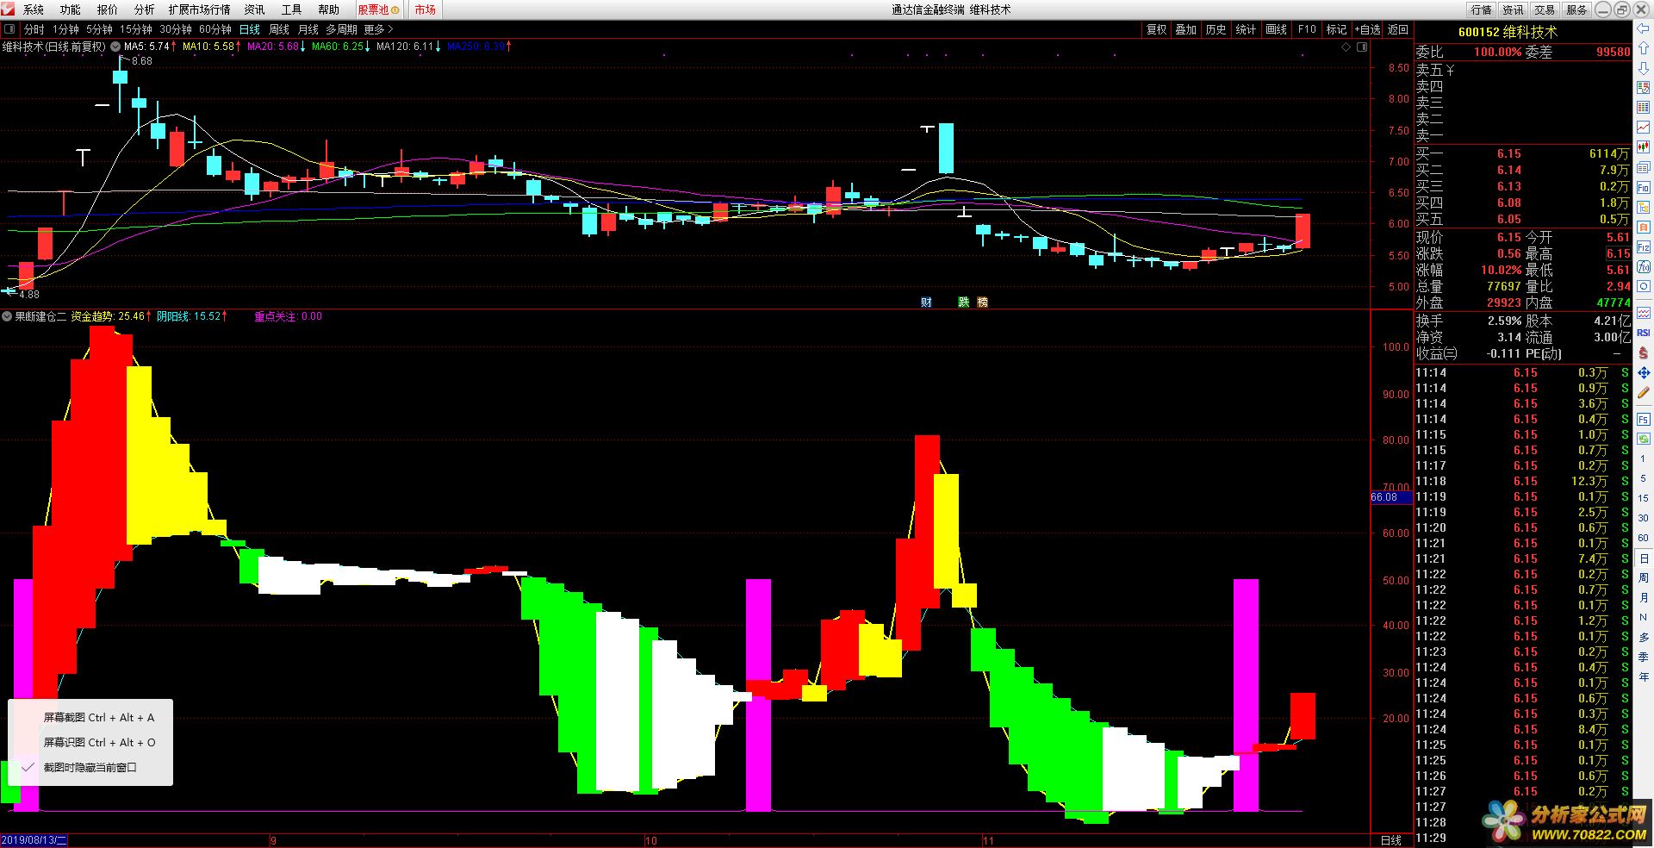
Task: Select the 60分钟 period
Action: click(215, 29)
